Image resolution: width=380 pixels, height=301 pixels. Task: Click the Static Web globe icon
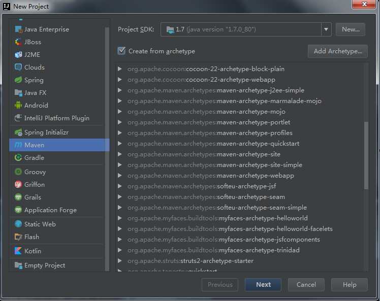(18, 224)
